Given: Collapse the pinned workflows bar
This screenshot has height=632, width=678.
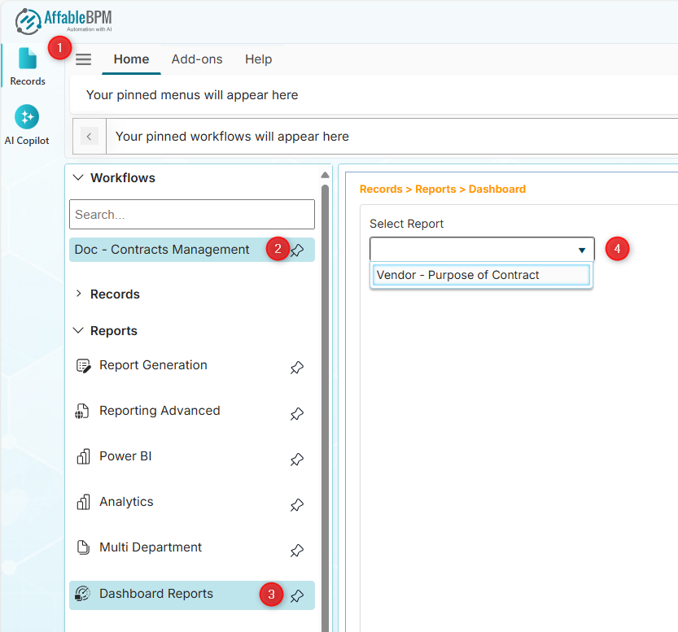Looking at the screenshot, I should tap(89, 136).
